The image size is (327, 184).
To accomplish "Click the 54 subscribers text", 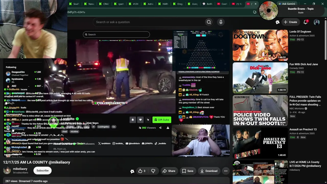I will 21,173.
